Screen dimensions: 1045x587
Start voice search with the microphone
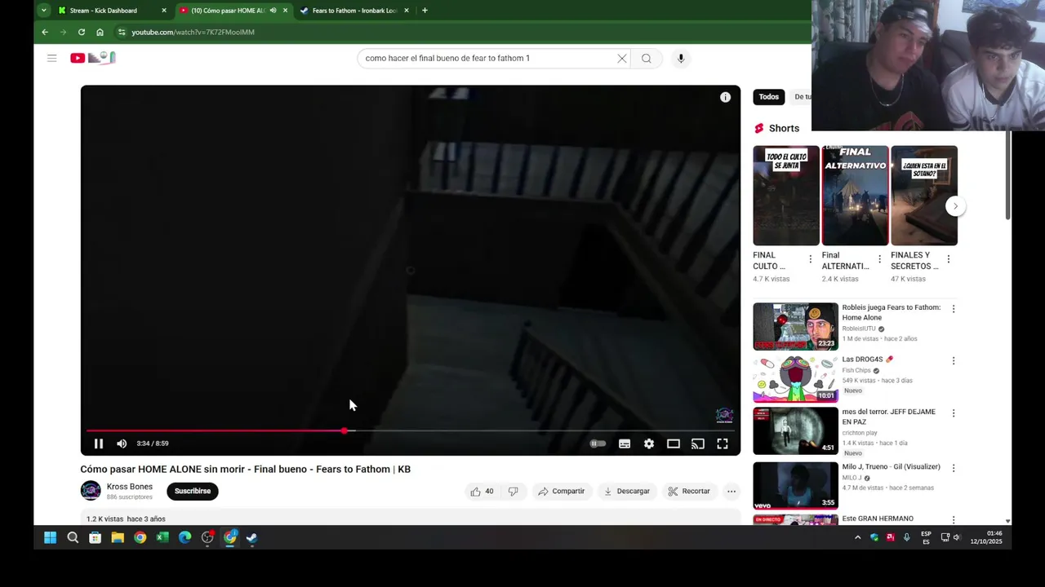coord(681,58)
